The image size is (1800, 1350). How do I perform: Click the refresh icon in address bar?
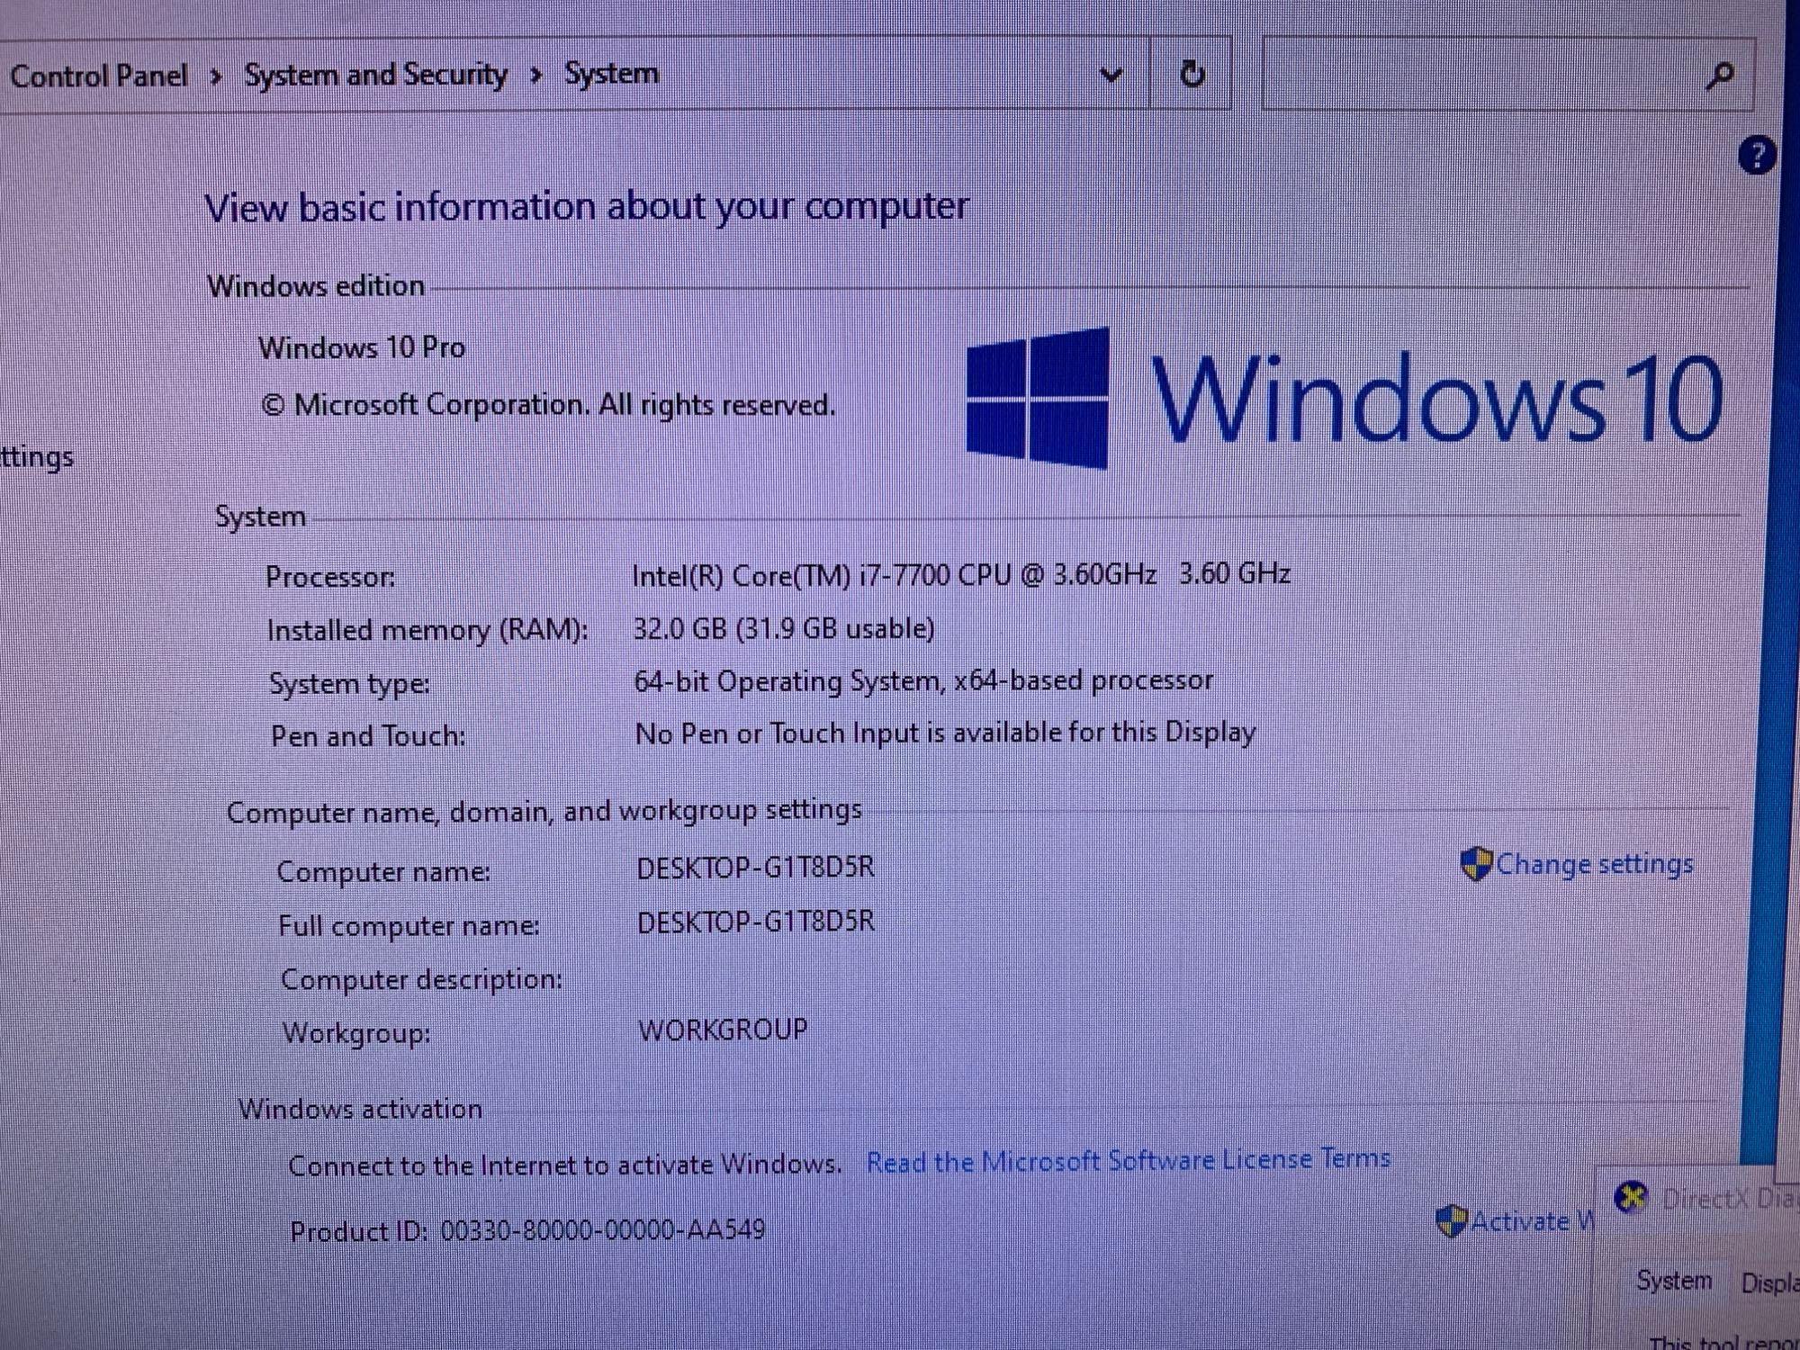click(1192, 74)
